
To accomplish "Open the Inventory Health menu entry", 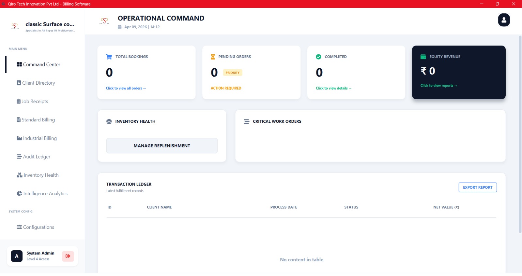I will (x=42, y=175).
